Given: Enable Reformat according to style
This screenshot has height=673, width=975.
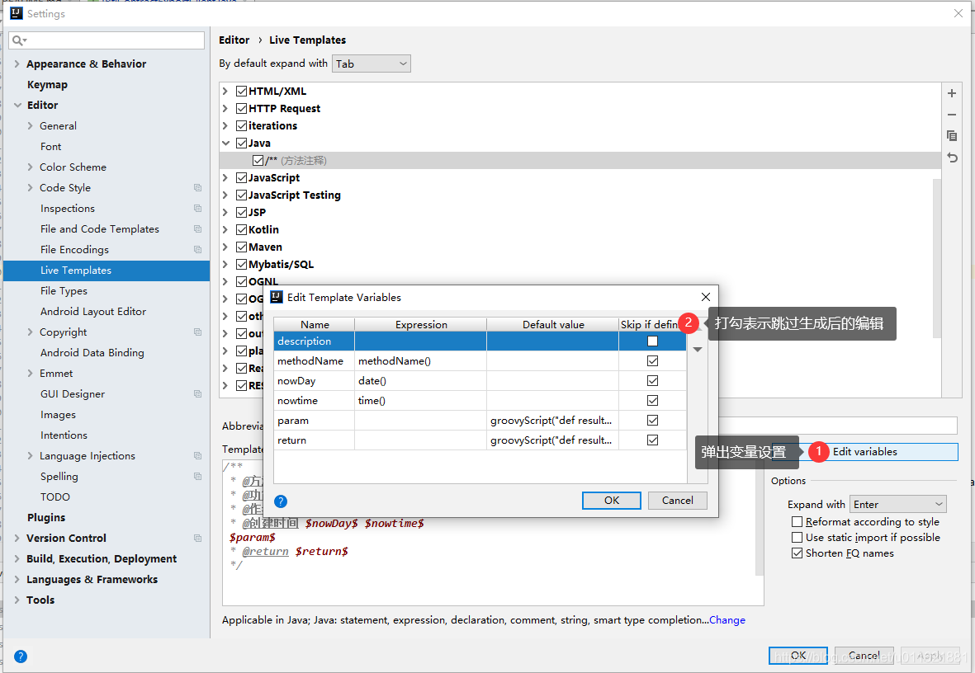Looking at the screenshot, I should [798, 521].
